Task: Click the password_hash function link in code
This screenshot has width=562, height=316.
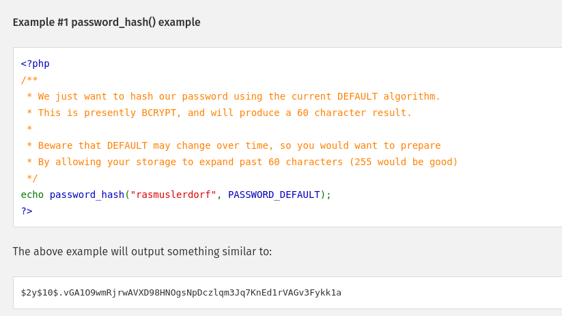Action: pos(87,195)
